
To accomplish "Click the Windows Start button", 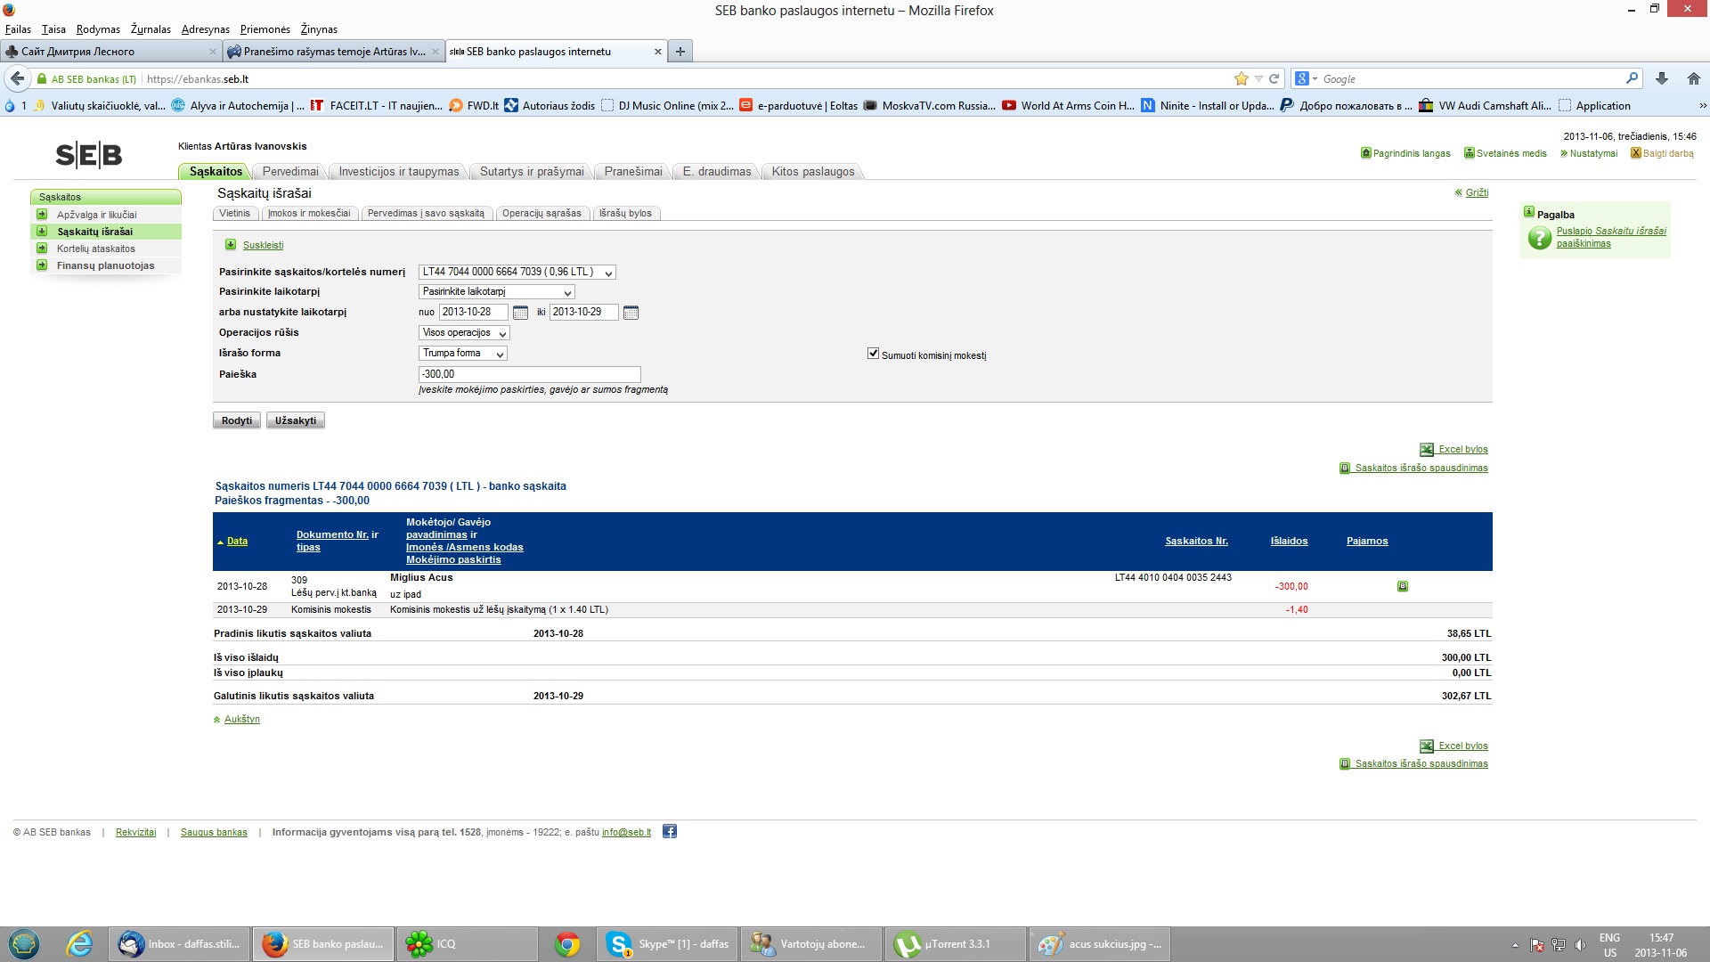I will 24,944.
